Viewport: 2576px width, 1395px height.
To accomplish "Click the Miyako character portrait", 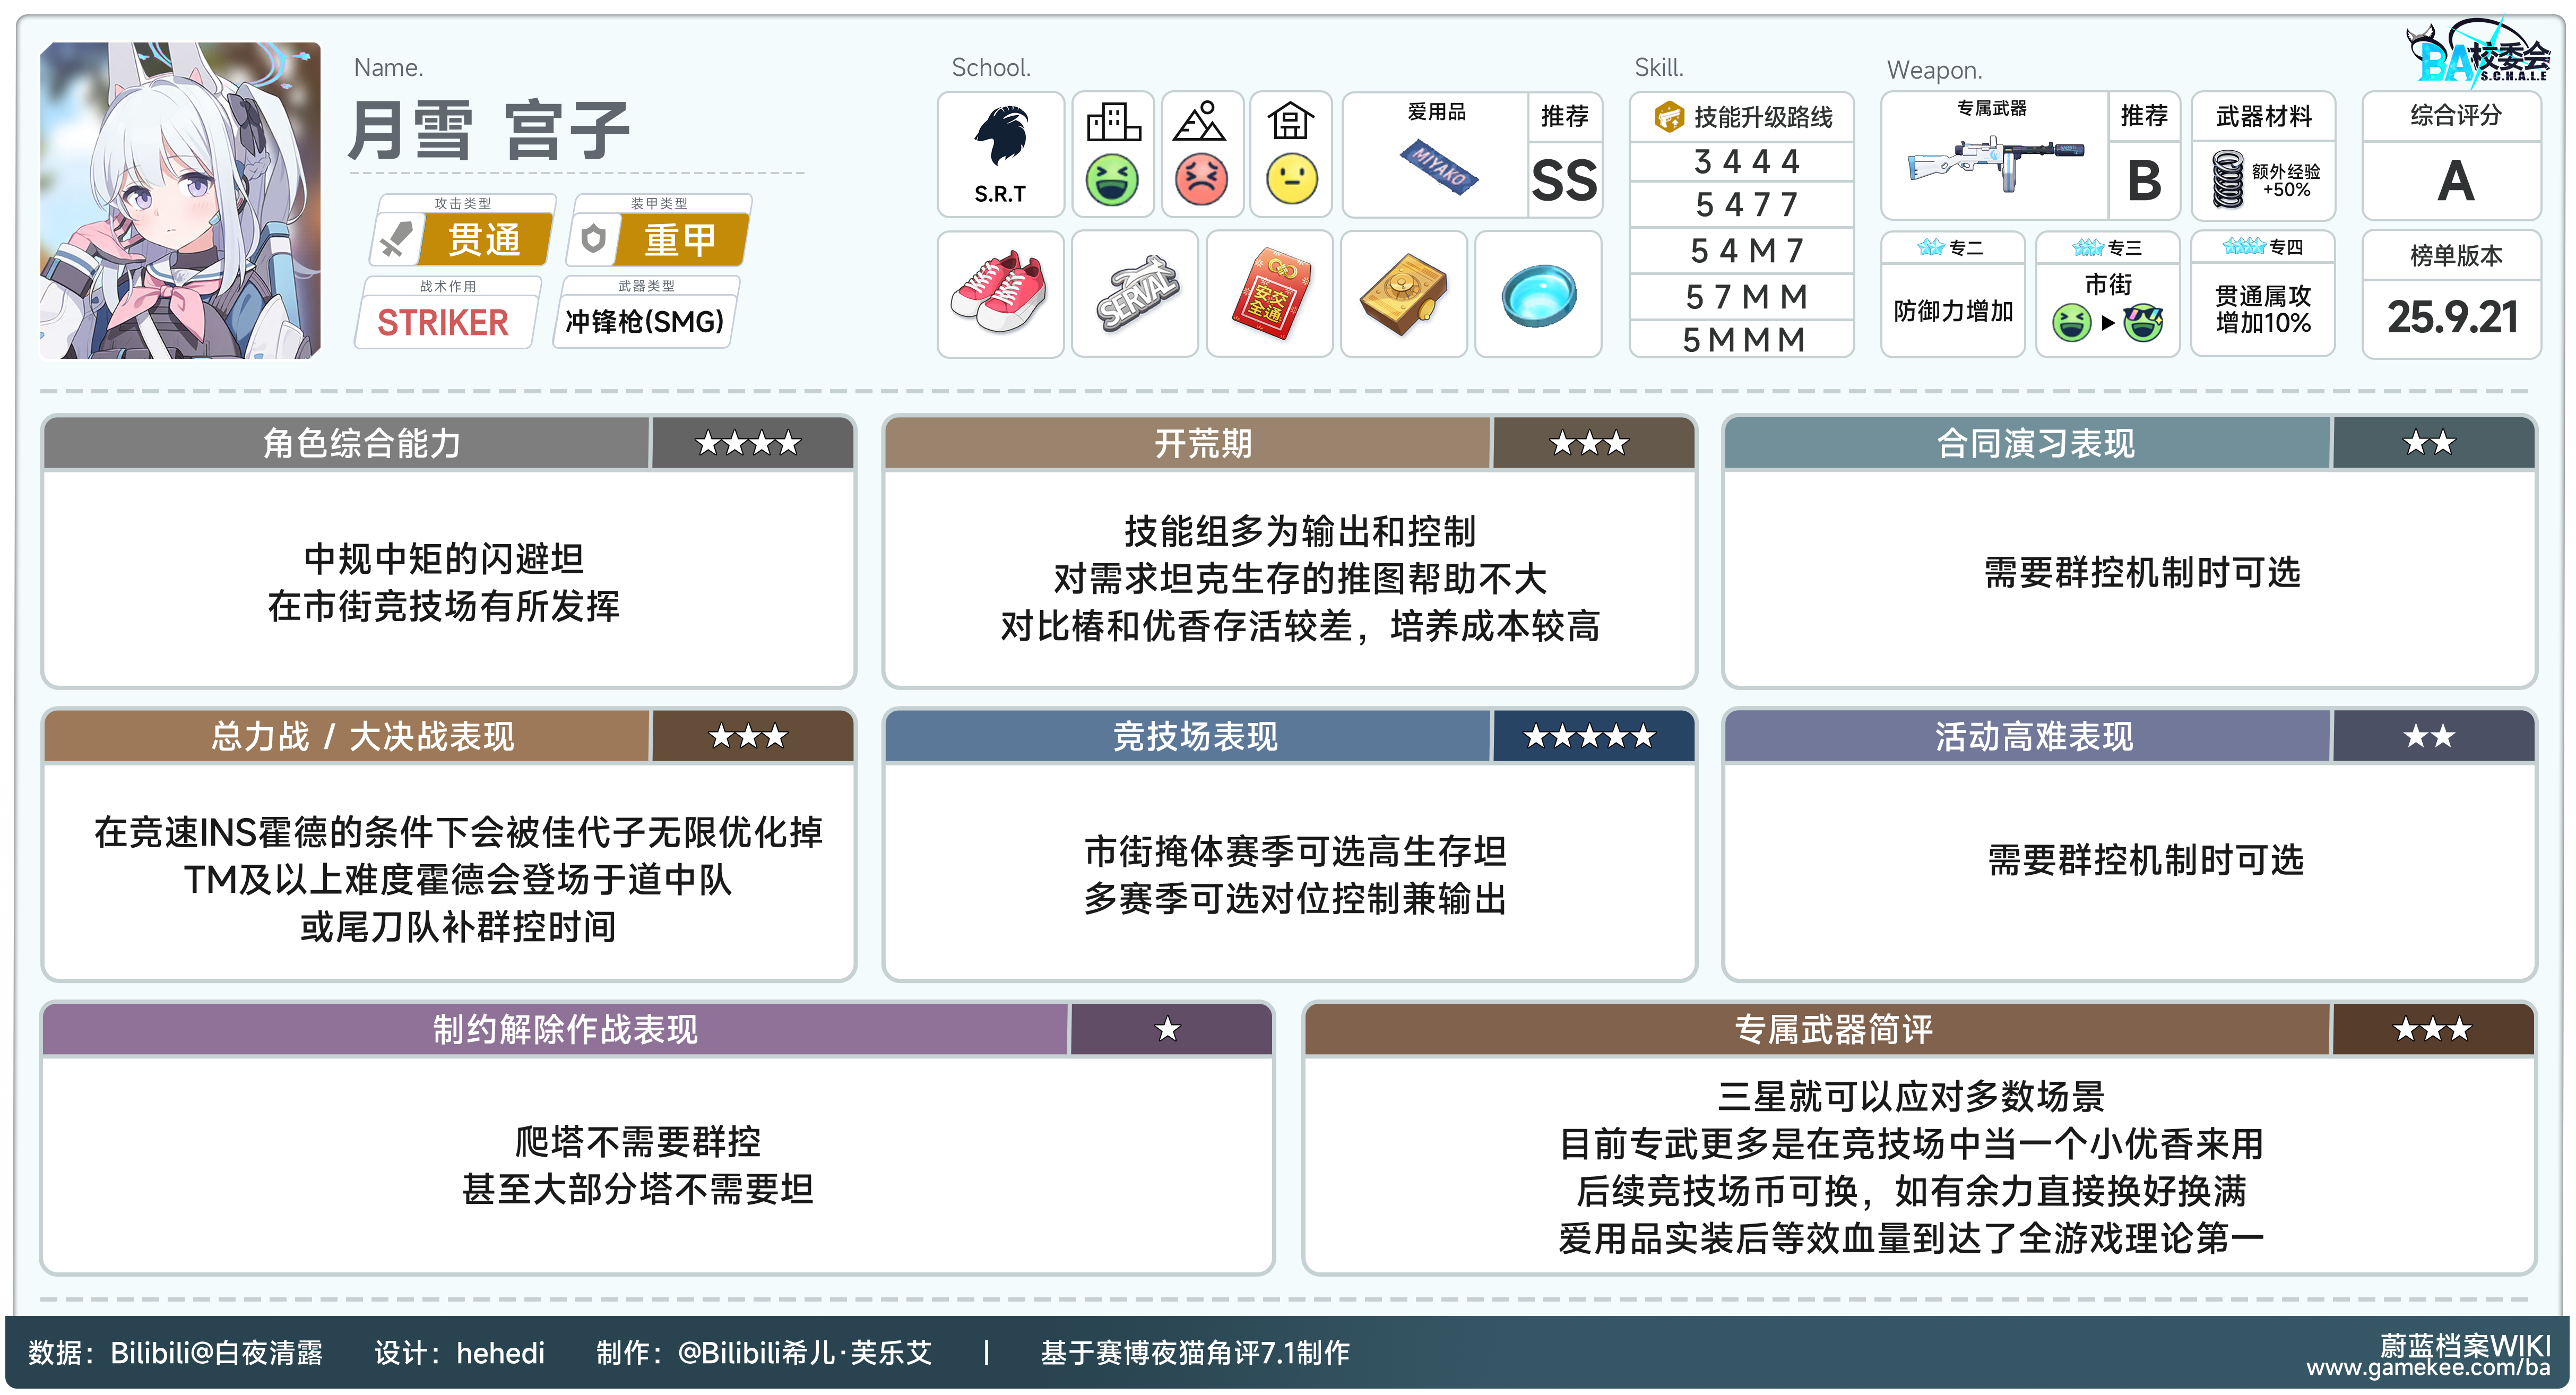I will coord(180,200).
